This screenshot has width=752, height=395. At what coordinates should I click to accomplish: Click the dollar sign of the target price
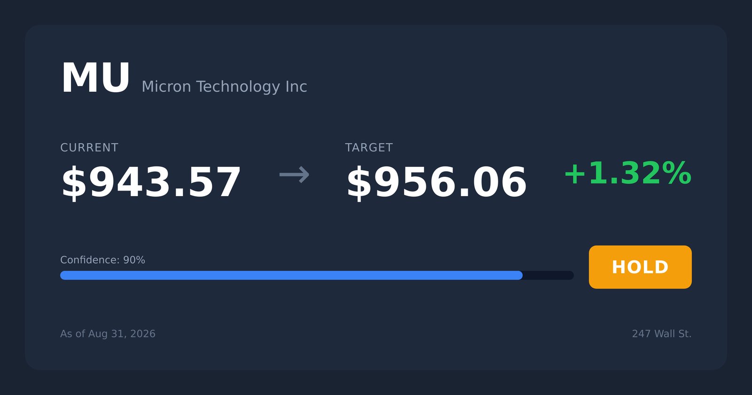coord(360,183)
